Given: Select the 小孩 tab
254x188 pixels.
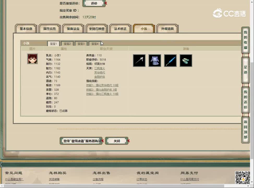Looking at the screenshot, I should click(144, 29).
